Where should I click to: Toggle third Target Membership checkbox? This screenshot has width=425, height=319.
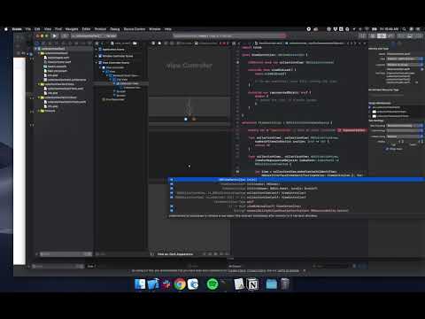pos(370,116)
